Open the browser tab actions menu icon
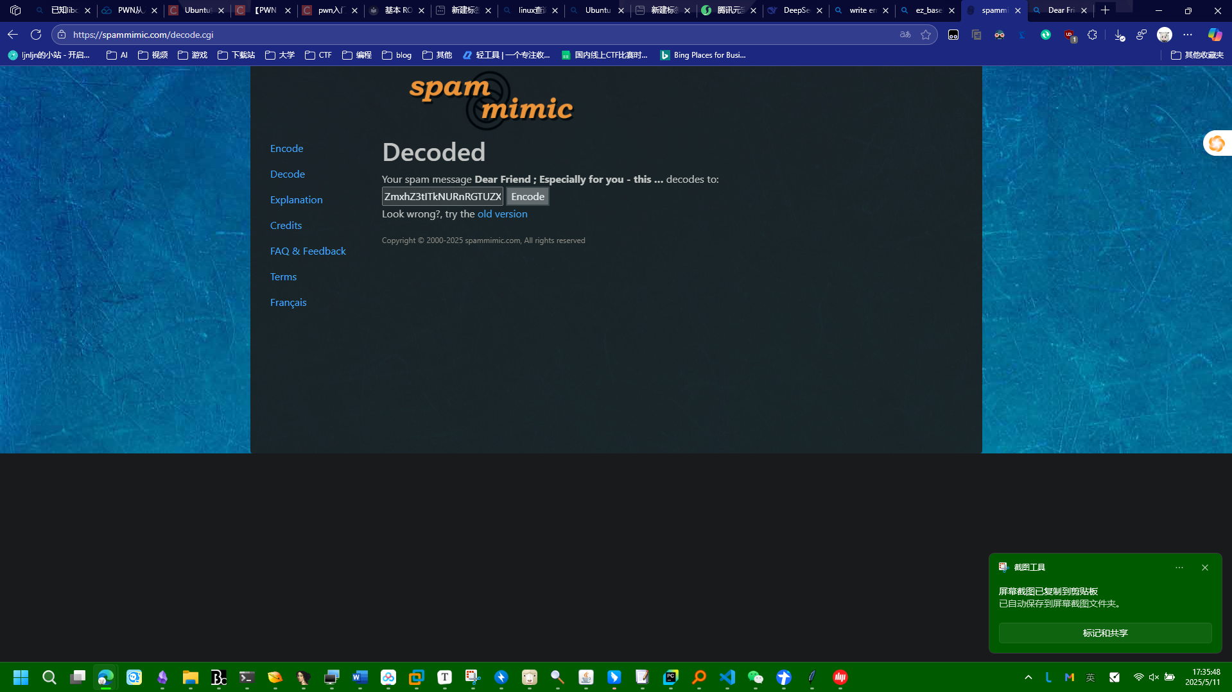 [x=15, y=10]
